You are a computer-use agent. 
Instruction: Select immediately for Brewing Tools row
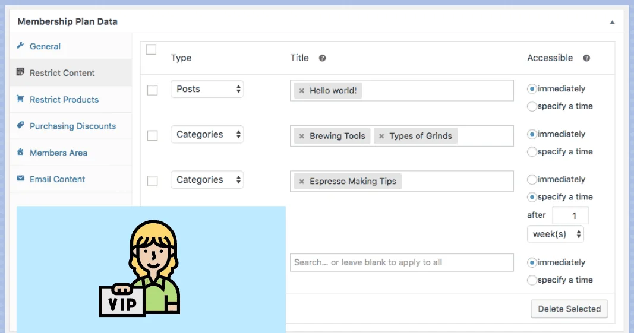pos(532,134)
